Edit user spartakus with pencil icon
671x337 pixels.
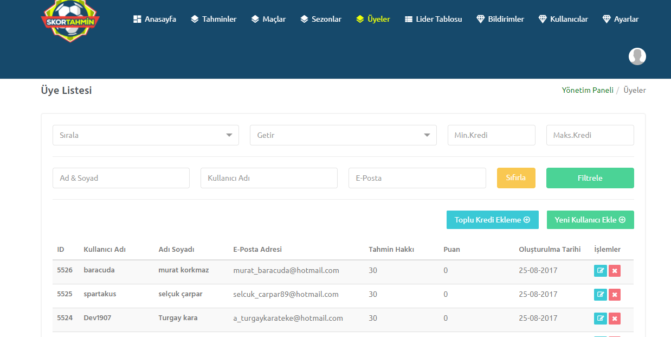coord(601,295)
